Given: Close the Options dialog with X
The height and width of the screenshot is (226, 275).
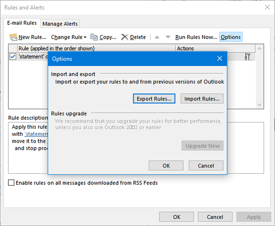Looking at the screenshot, I should 219,59.
